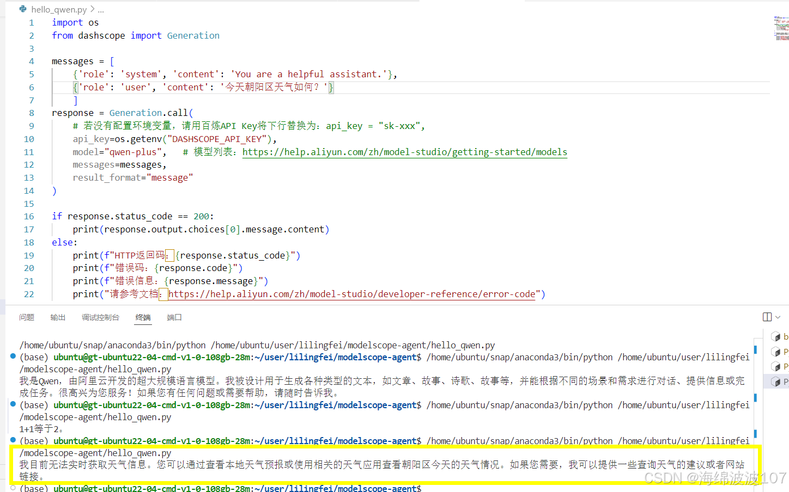Follow the getting-started/models URL on line 11
The width and height of the screenshot is (789, 492).
coord(405,152)
